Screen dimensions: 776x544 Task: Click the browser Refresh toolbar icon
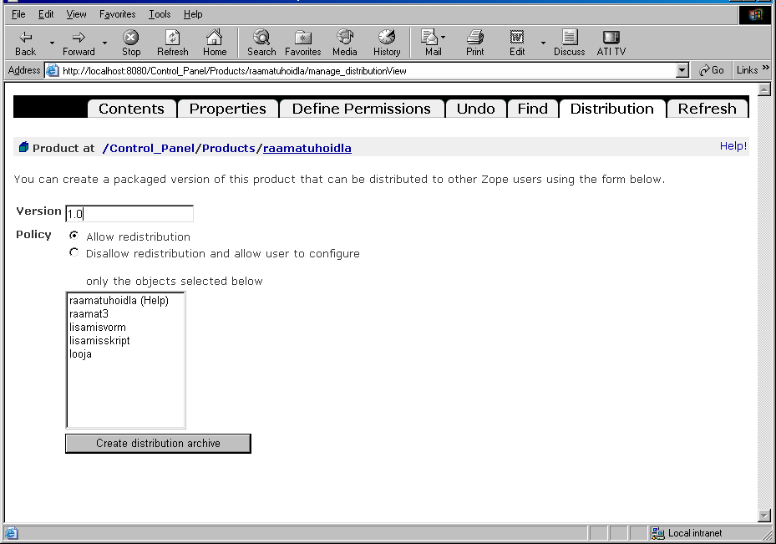click(x=172, y=43)
